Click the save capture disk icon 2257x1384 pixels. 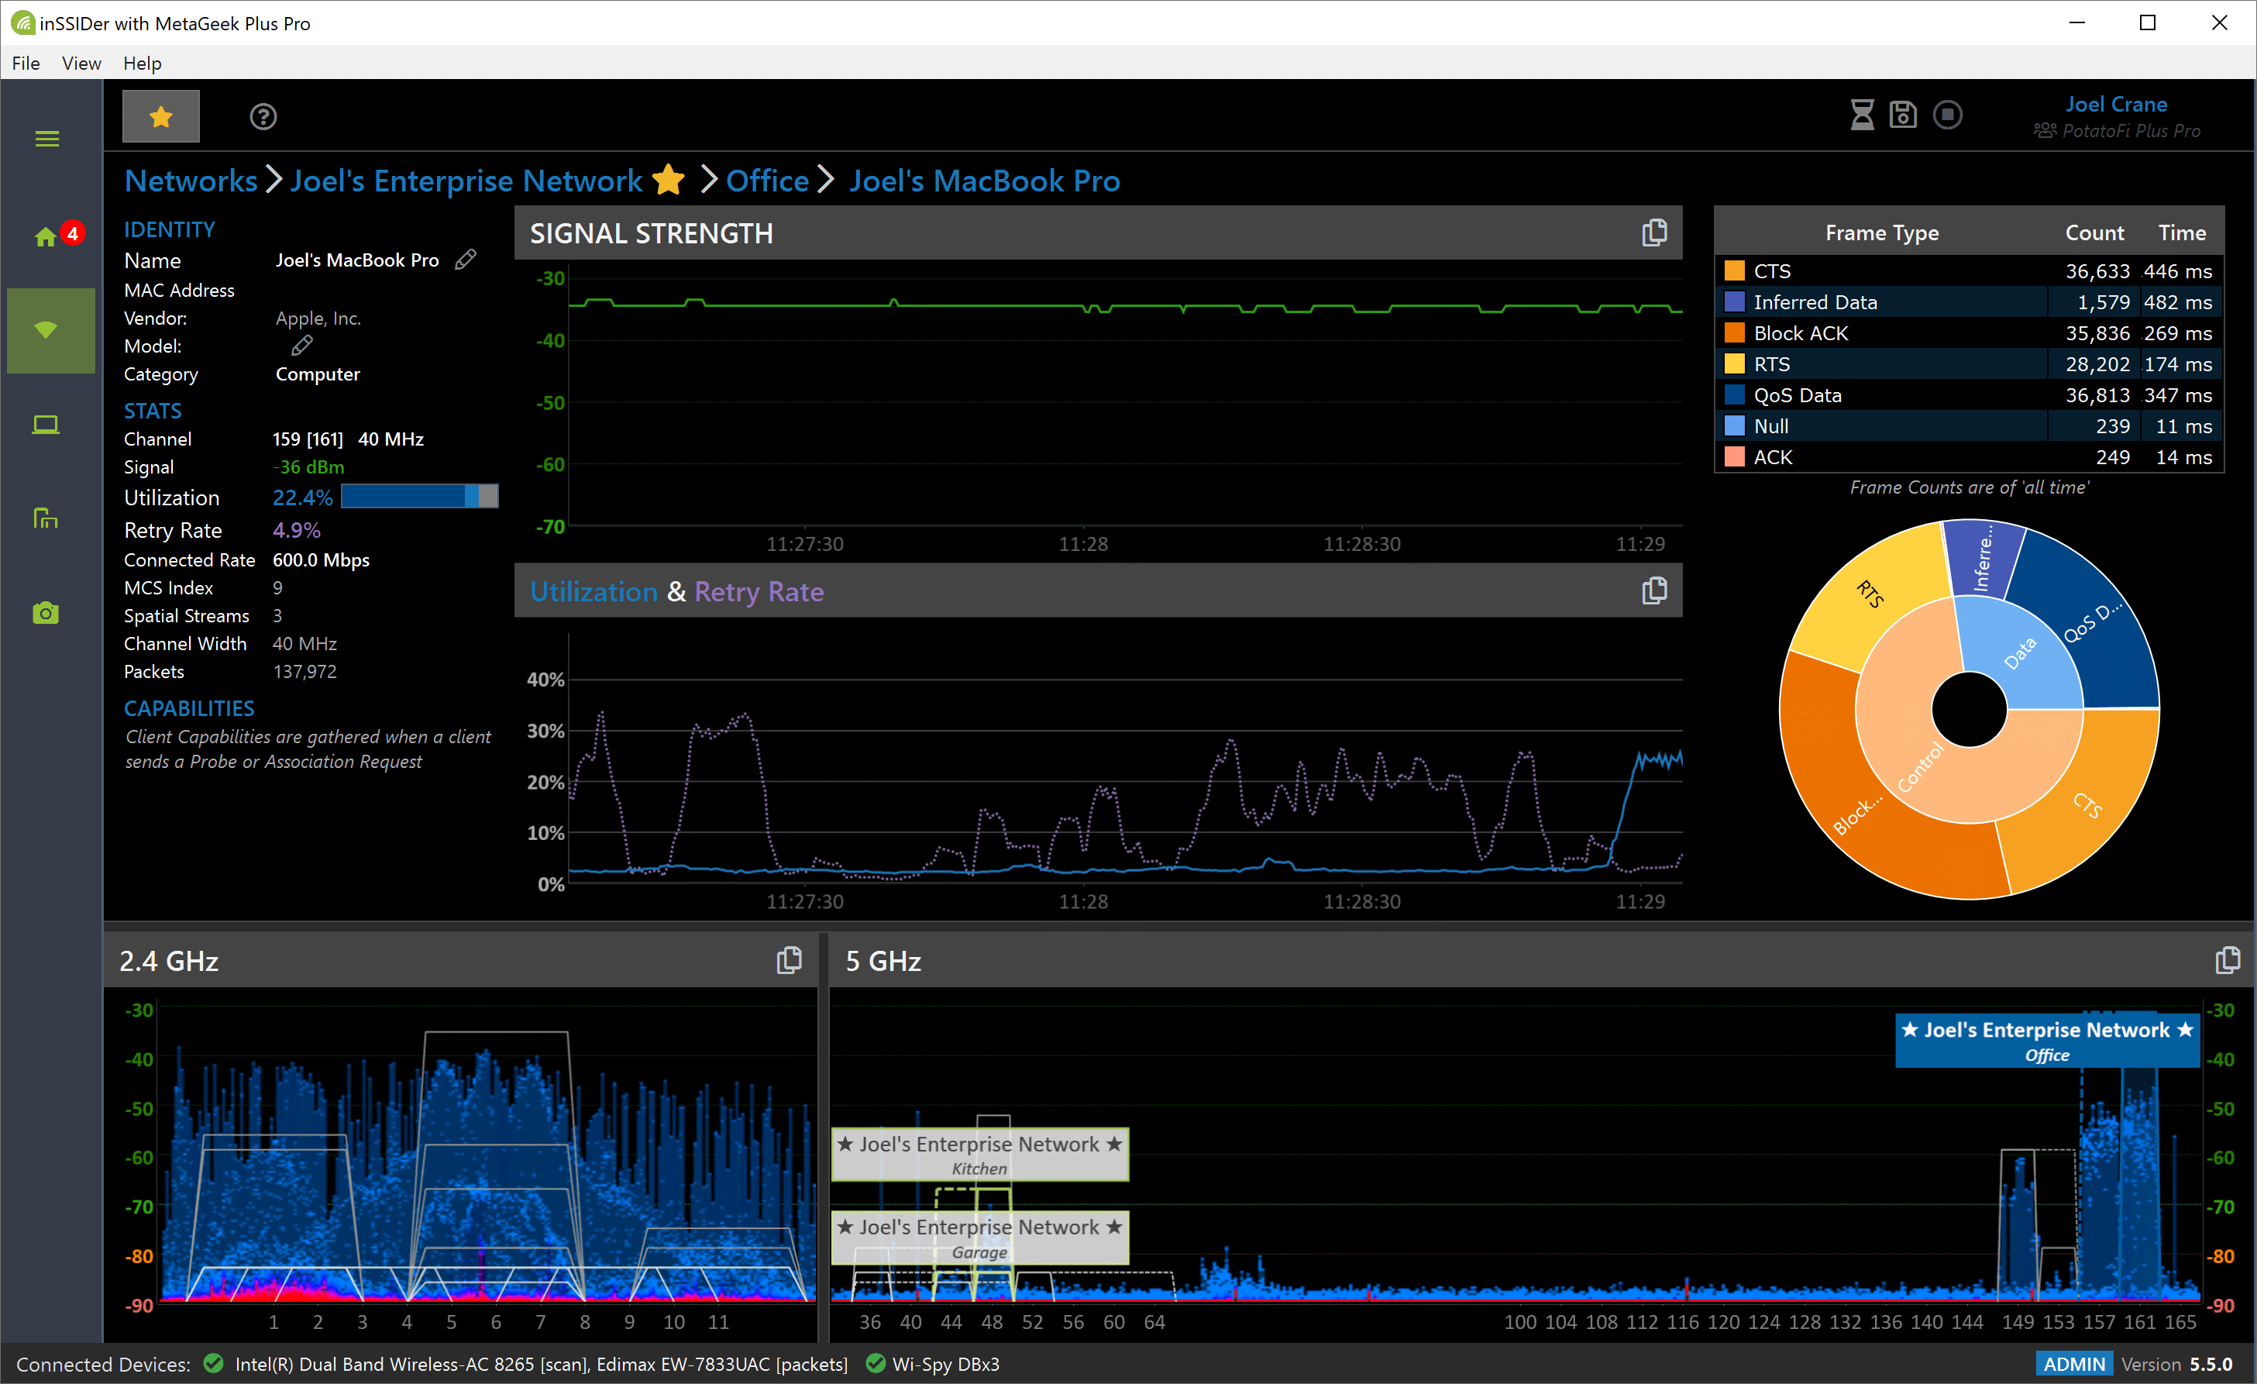[1904, 115]
